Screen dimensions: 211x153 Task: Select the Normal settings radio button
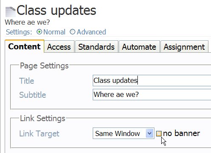(x=39, y=32)
